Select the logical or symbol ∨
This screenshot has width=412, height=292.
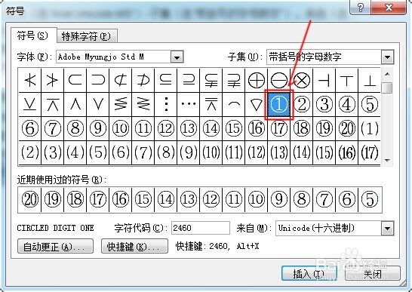click(98, 104)
